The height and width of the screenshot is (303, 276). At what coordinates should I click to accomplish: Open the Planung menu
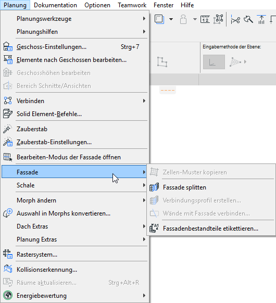15,5
